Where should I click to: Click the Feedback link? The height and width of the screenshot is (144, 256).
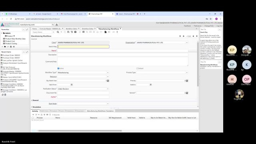pyautogui.click(x=187, y=26)
